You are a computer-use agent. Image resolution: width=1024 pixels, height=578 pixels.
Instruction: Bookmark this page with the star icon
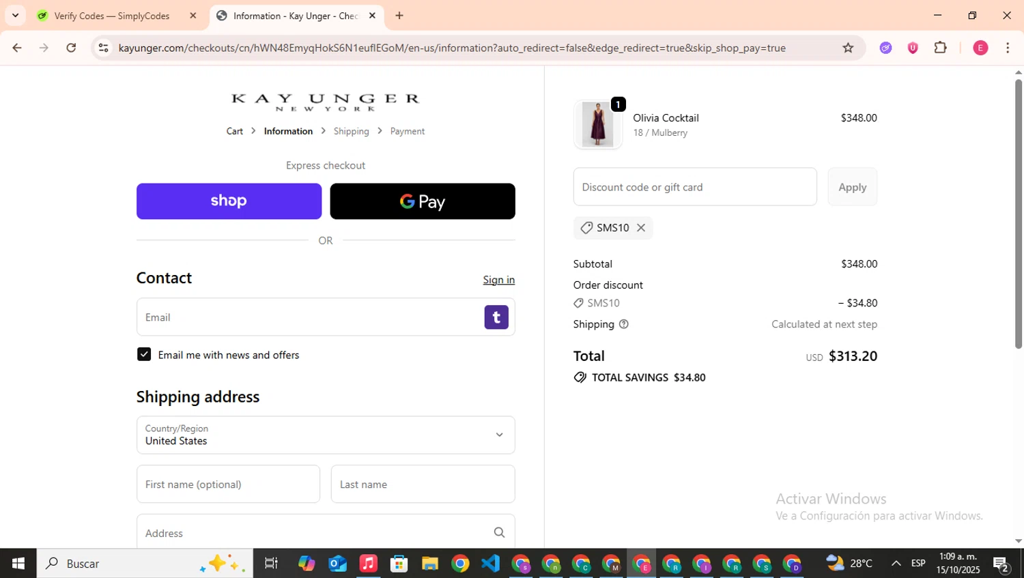pyautogui.click(x=848, y=48)
